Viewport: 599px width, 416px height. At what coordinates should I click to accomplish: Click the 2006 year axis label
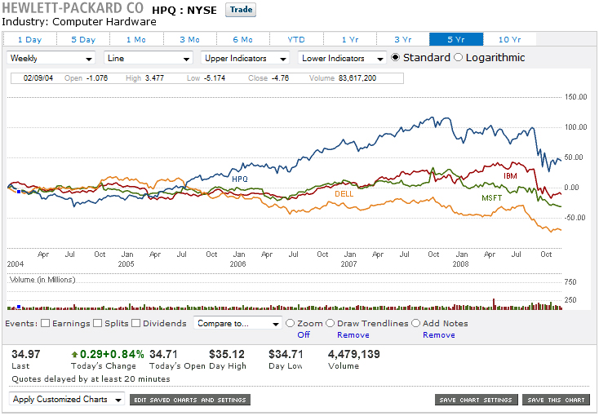click(237, 264)
